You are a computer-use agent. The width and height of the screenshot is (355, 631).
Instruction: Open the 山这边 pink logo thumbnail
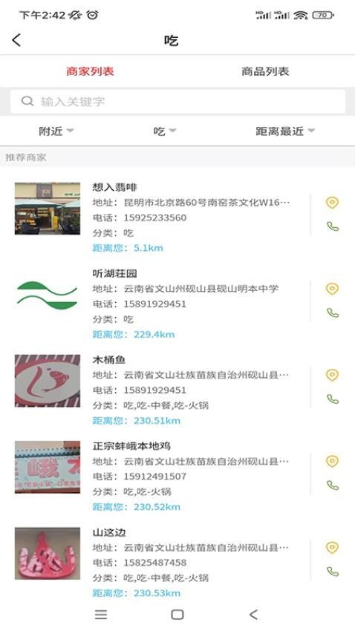point(48,553)
